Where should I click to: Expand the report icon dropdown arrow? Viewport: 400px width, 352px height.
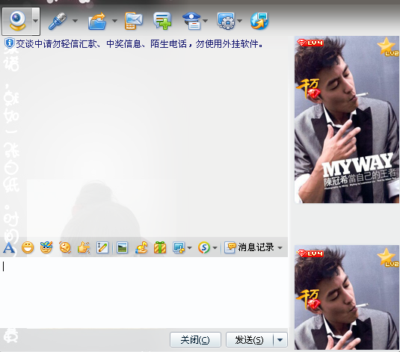click(206, 21)
